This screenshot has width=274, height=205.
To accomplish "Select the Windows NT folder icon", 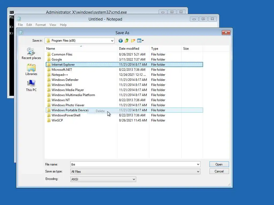I will 49,100.
